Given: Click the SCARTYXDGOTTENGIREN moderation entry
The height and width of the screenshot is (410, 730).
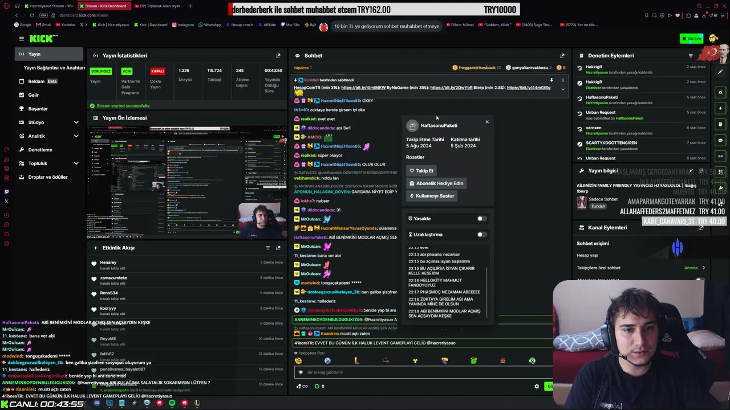Looking at the screenshot, I should coord(641,146).
